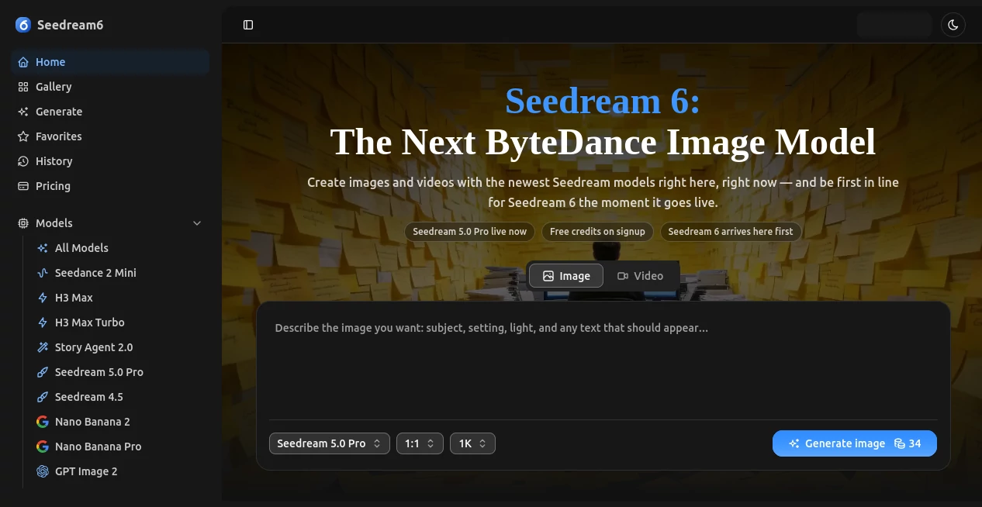Click the Free credits on signup badge
982x507 pixels.
[x=597, y=232]
